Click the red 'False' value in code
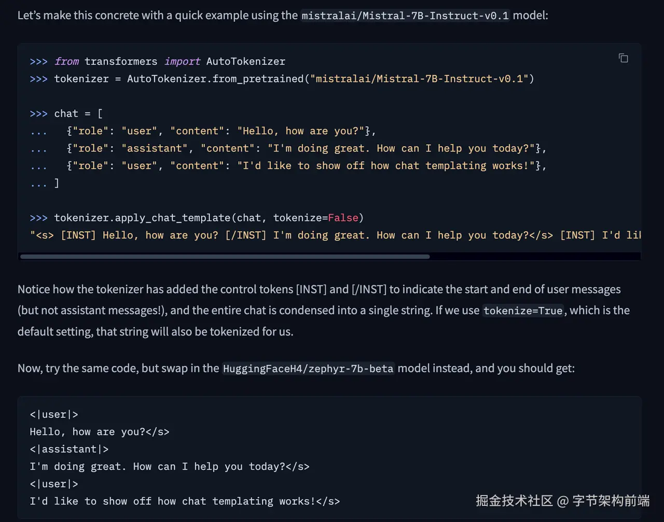 click(x=343, y=218)
